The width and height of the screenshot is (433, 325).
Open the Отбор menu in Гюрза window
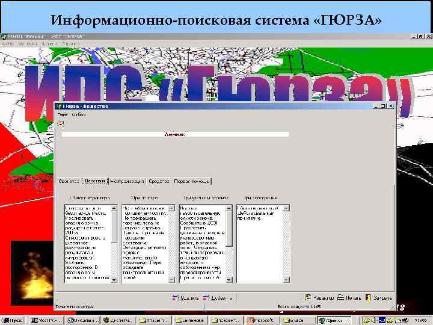click(79, 114)
